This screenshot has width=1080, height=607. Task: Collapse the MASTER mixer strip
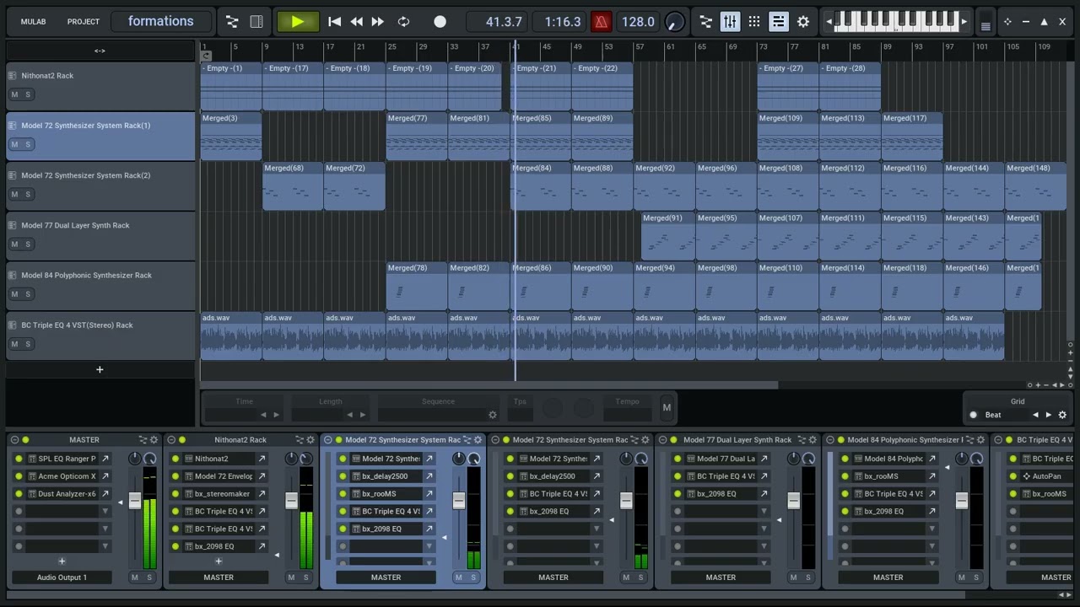pyautogui.click(x=13, y=439)
